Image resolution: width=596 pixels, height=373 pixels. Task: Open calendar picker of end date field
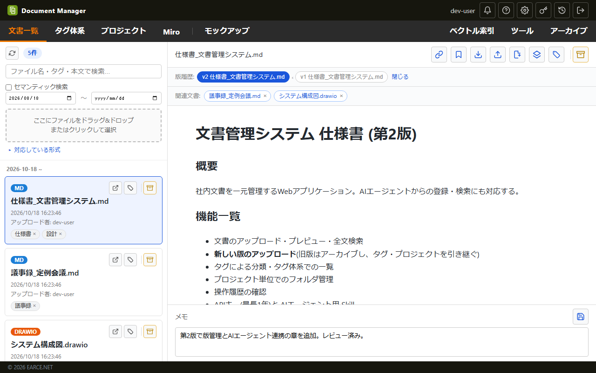155,98
